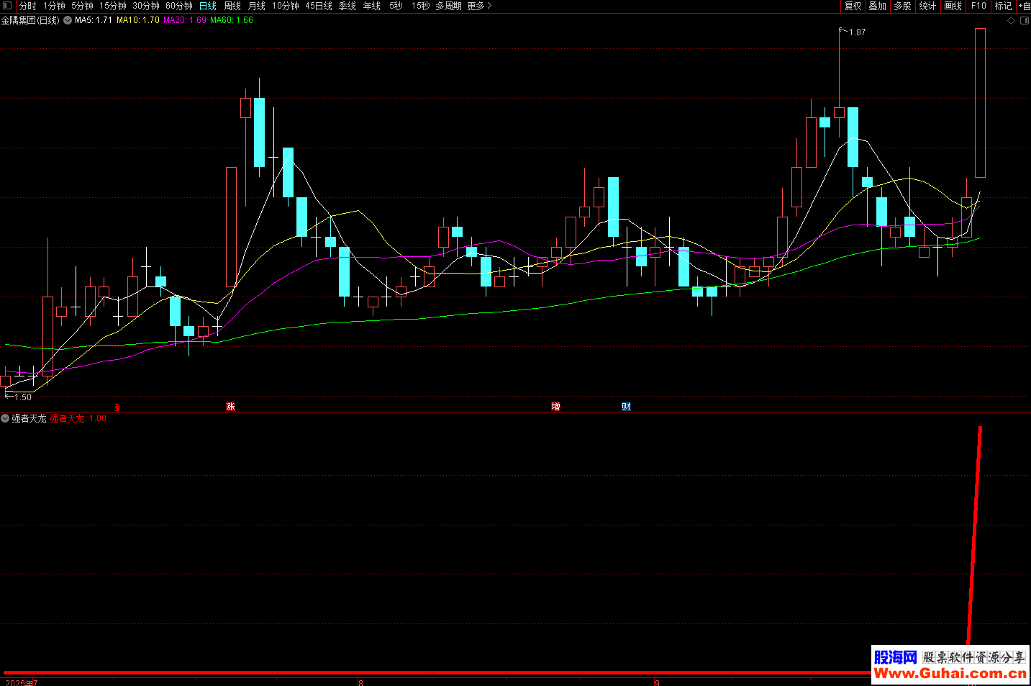The image size is (1031, 686).
Task: Switch to 30分钟 period tab
Action: coord(145,6)
